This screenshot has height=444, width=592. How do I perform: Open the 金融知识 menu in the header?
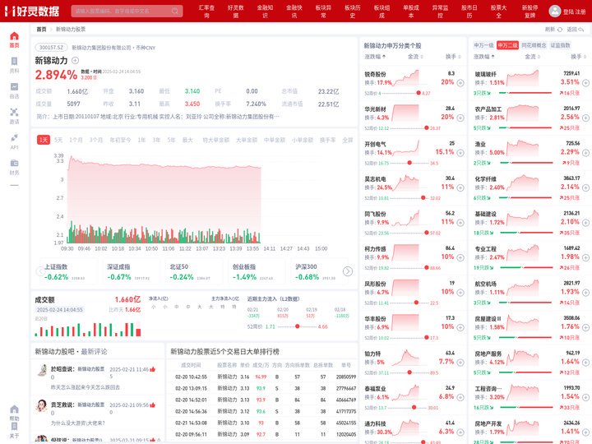tap(265, 12)
